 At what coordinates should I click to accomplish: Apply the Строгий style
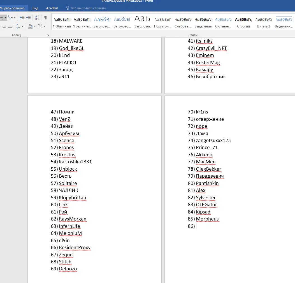coord(243,22)
